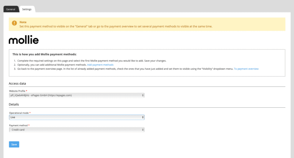Click step 1 'Complete the required settings' text
Image resolution: width=294 pixels, height=158 pixels.
[92, 61]
